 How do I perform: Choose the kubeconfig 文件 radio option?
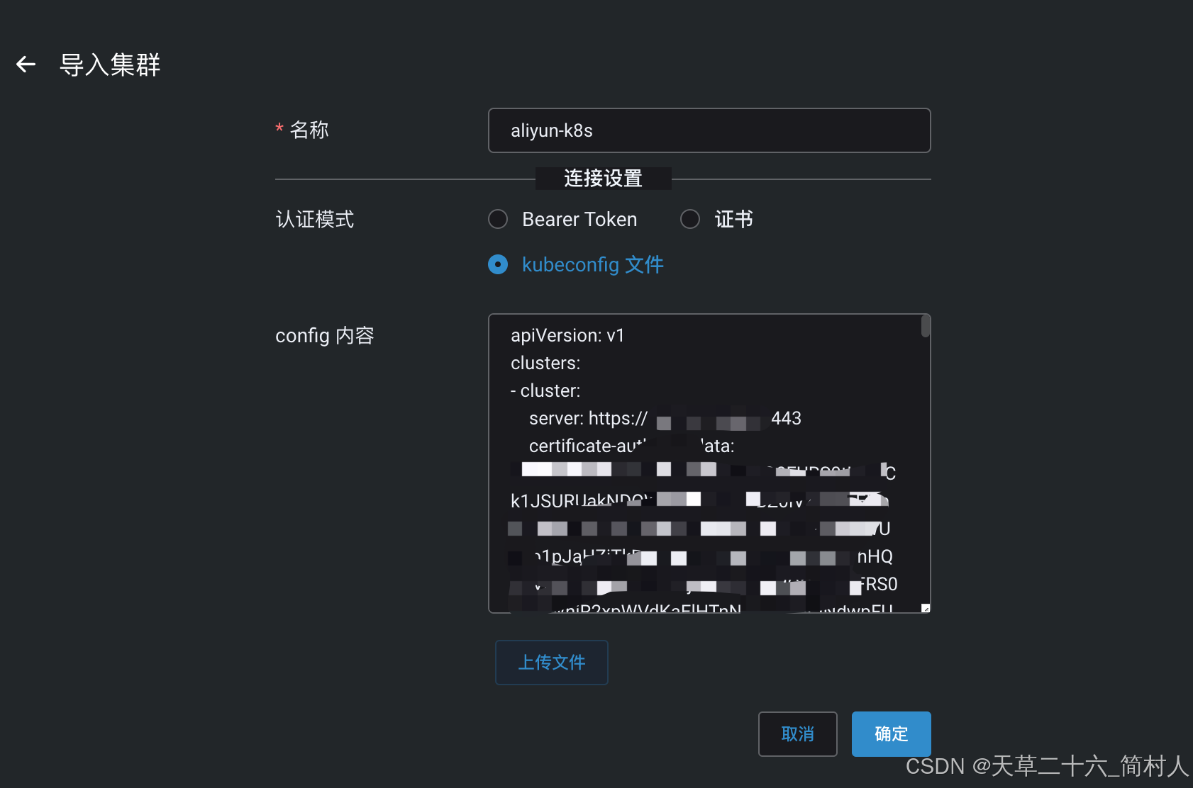(x=498, y=264)
